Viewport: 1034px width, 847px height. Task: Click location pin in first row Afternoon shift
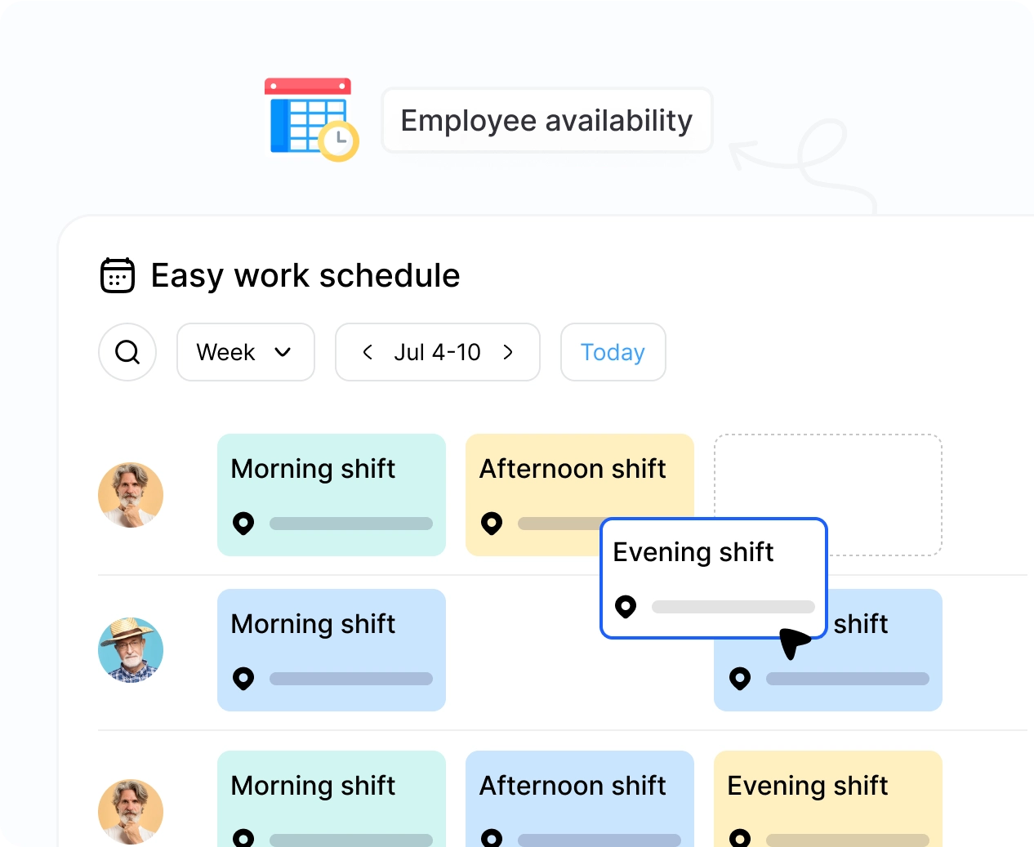[x=492, y=523]
